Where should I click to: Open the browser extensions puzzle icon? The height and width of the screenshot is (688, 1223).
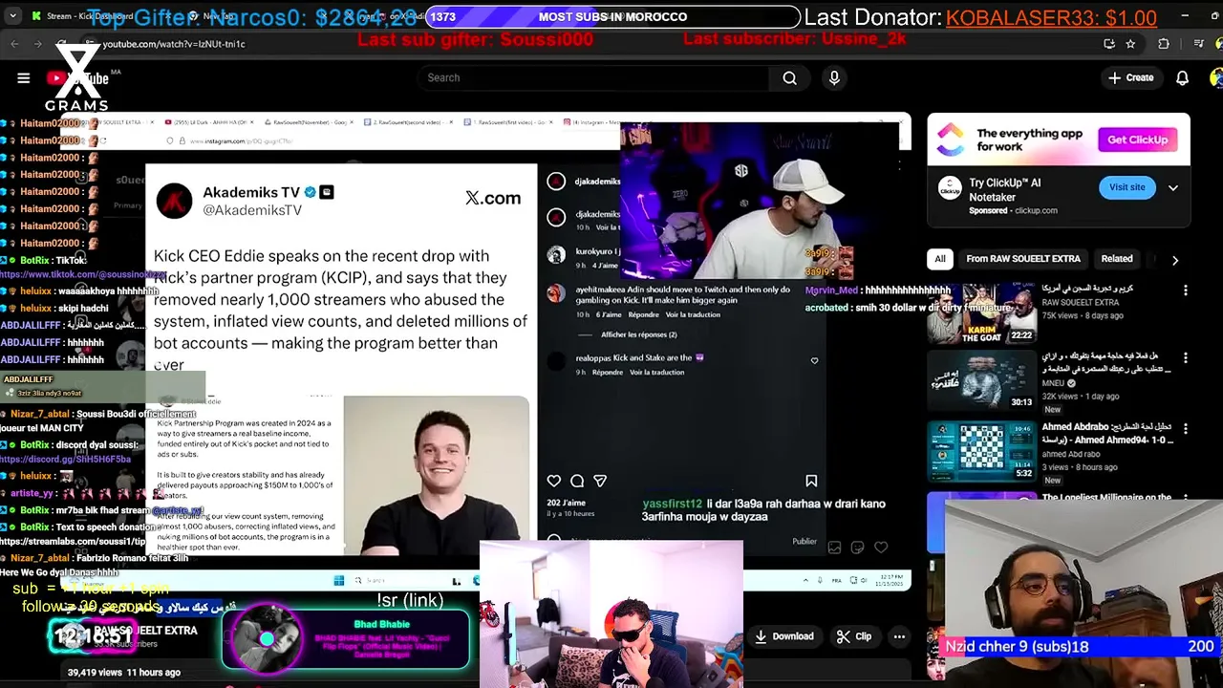[1164, 44]
